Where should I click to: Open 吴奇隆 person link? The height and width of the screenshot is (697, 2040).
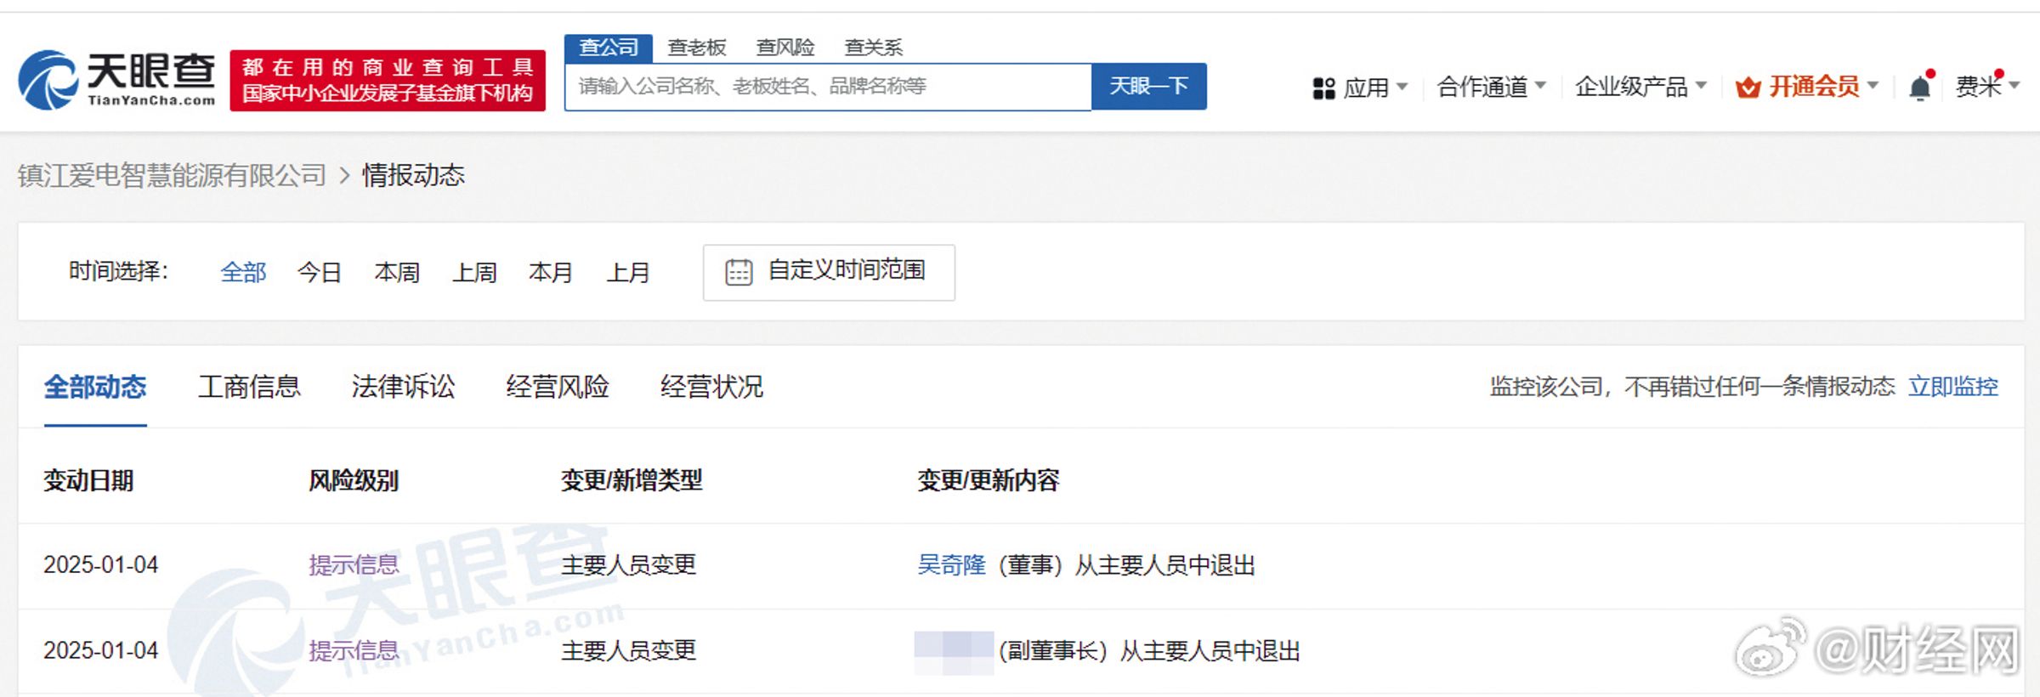[951, 565]
